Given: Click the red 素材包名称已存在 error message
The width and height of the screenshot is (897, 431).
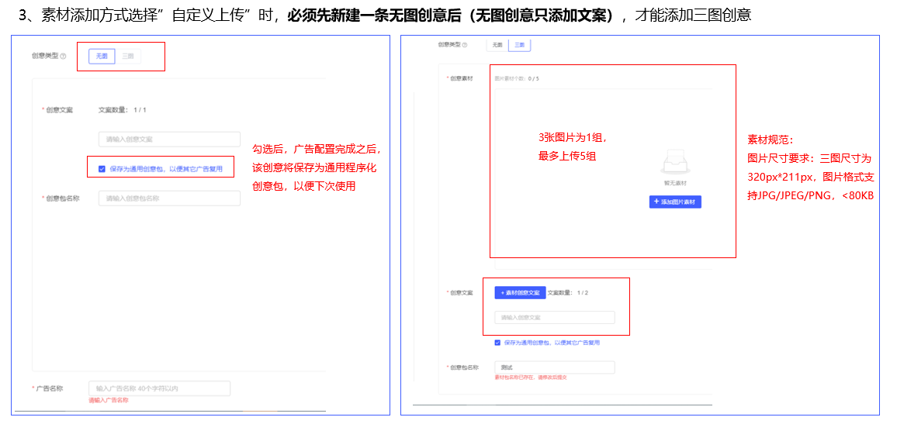Looking at the screenshot, I should [530, 378].
